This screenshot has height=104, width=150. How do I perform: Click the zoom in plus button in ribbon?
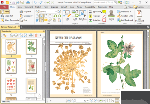[x=59, y=11]
